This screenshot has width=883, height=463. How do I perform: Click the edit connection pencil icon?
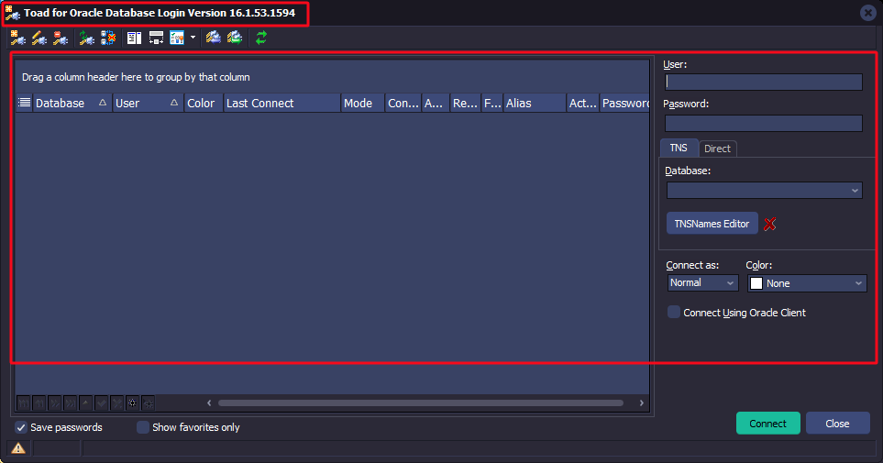[x=39, y=38]
